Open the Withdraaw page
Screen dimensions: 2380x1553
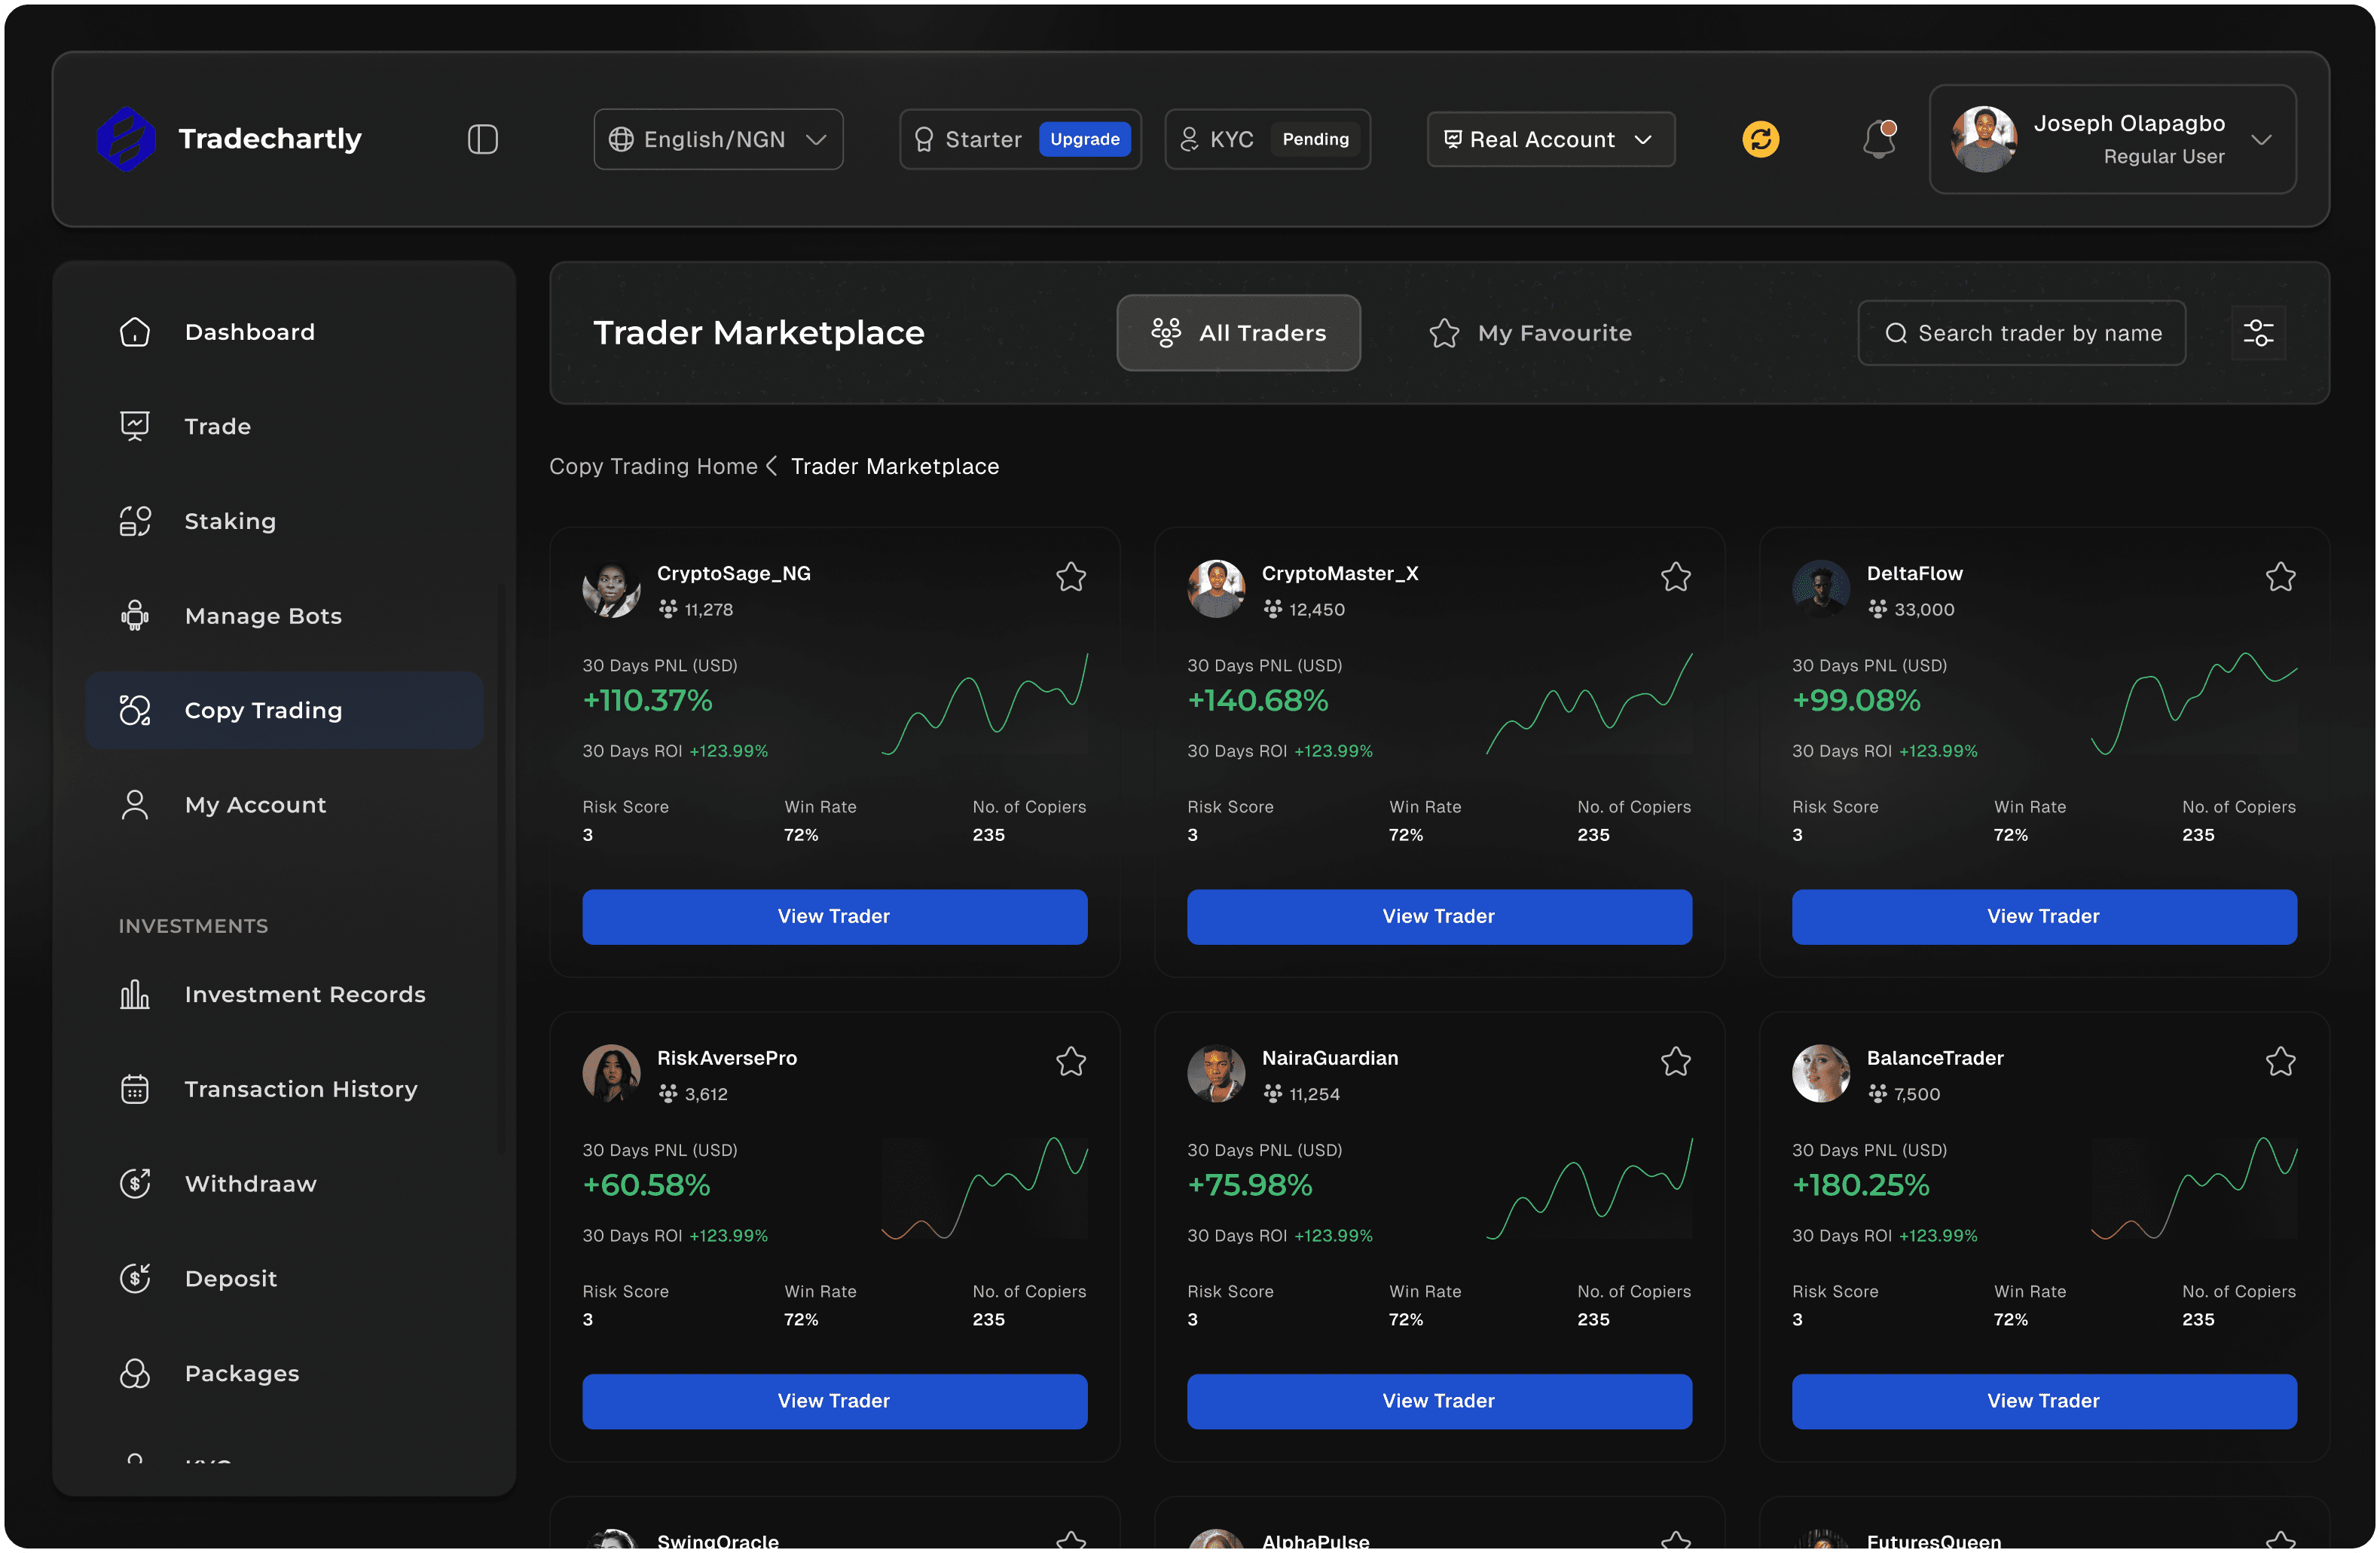pos(250,1184)
